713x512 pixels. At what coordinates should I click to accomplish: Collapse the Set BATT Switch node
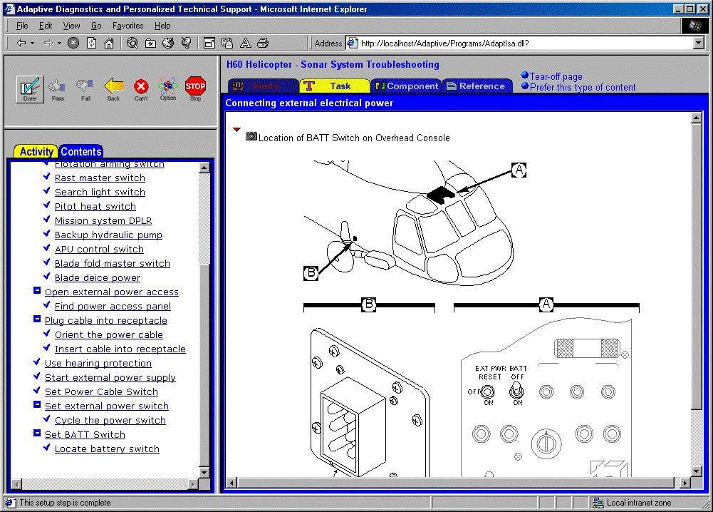37,433
